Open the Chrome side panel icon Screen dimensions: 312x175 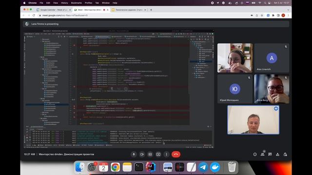coord(278,15)
